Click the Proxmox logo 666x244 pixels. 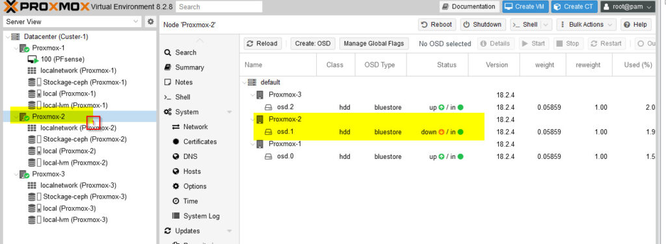tap(46, 6)
